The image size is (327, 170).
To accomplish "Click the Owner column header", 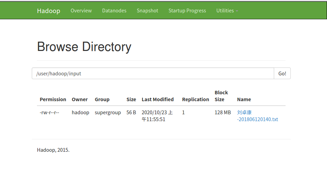I will [80, 99].
